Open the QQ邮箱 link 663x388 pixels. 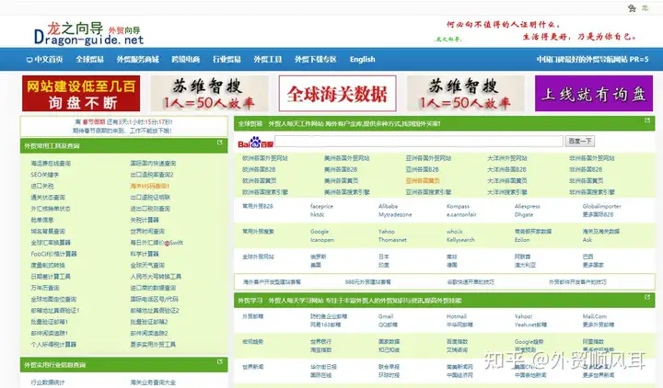click(x=388, y=325)
